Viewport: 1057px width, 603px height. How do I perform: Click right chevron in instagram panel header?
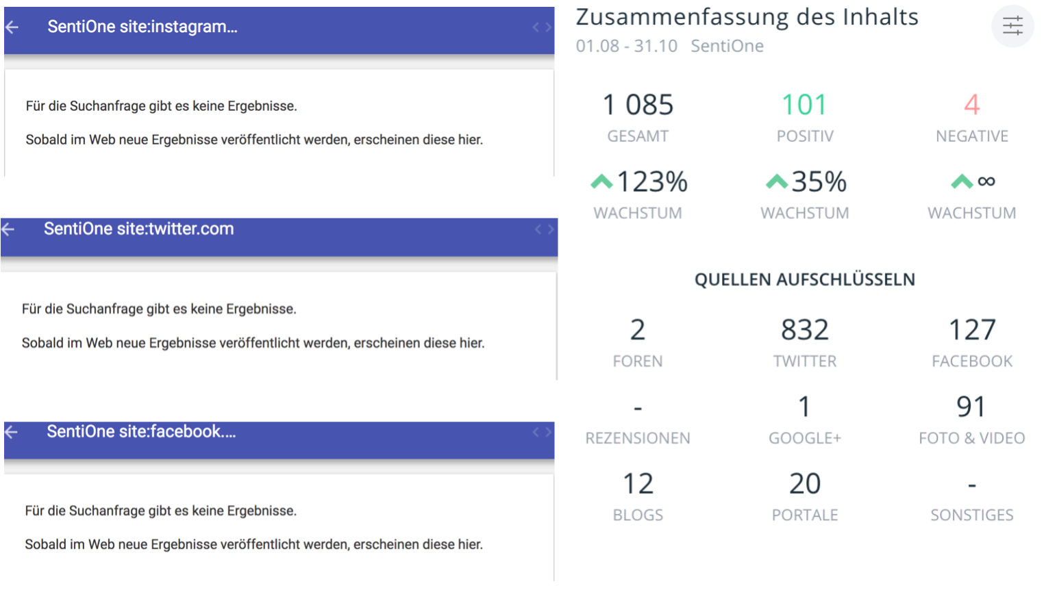tap(548, 27)
